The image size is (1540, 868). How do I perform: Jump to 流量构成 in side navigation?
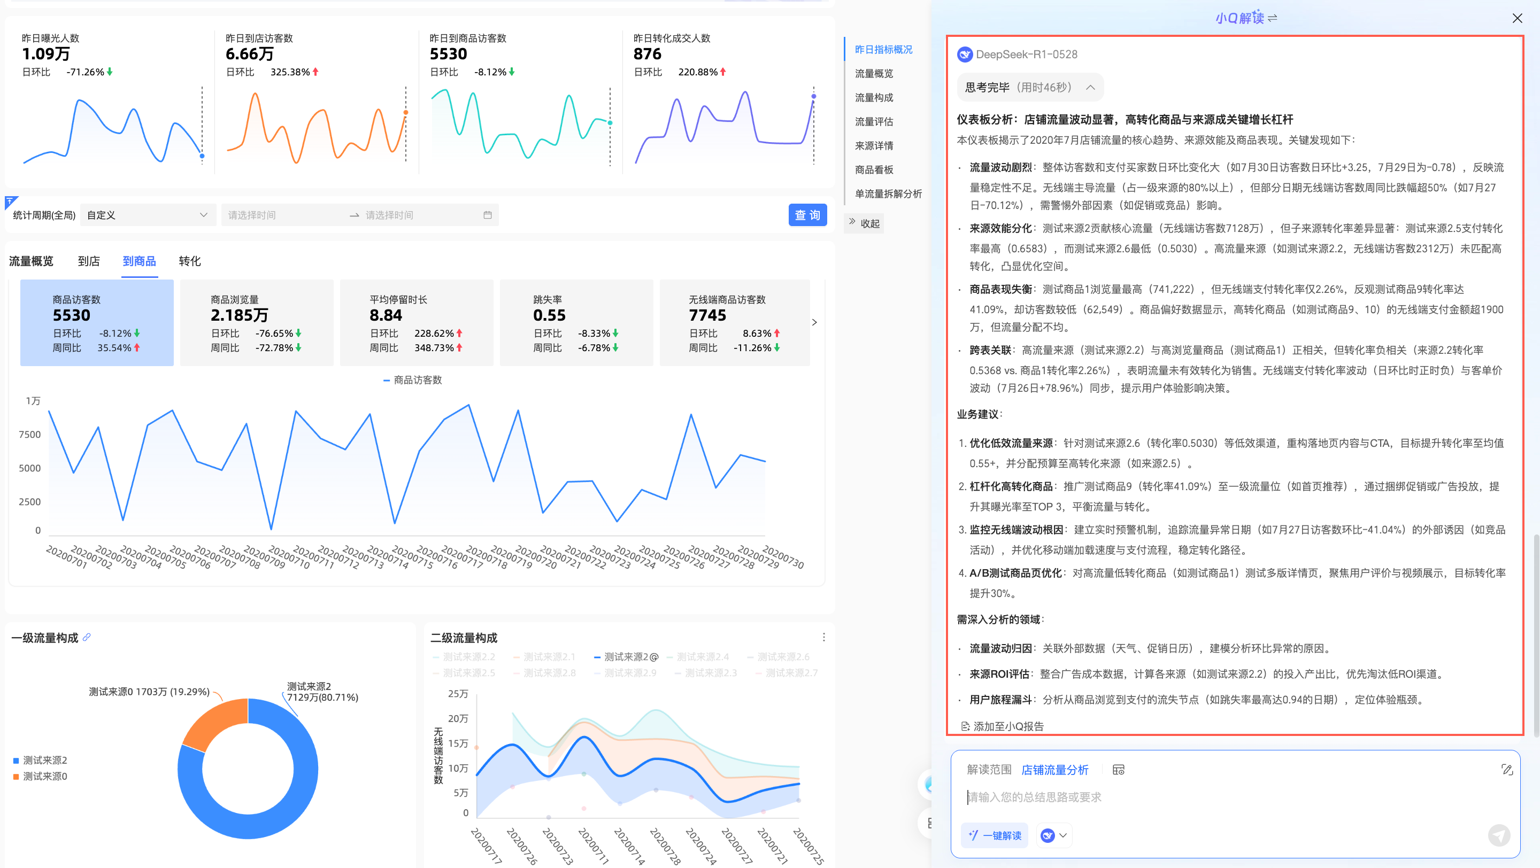tap(873, 97)
